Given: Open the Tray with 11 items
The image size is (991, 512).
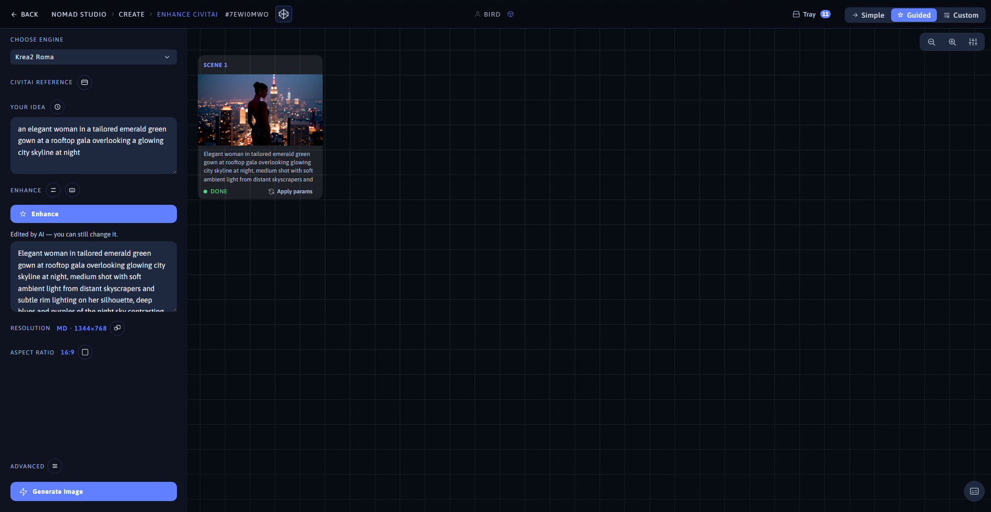Looking at the screenshot, I should [811, 15].
